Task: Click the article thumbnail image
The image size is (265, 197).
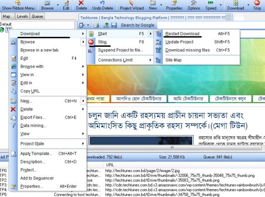Action: pos(140,140)
